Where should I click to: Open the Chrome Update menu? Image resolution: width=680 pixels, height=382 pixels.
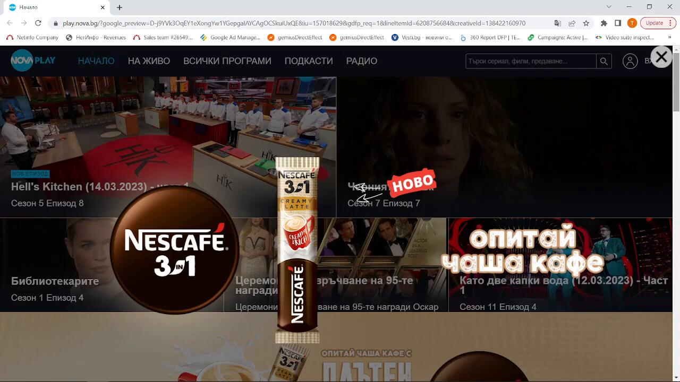[658, 23]
